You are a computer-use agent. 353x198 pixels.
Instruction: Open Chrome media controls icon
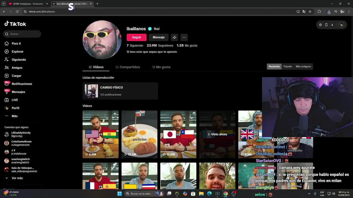[x=336, y=12]
